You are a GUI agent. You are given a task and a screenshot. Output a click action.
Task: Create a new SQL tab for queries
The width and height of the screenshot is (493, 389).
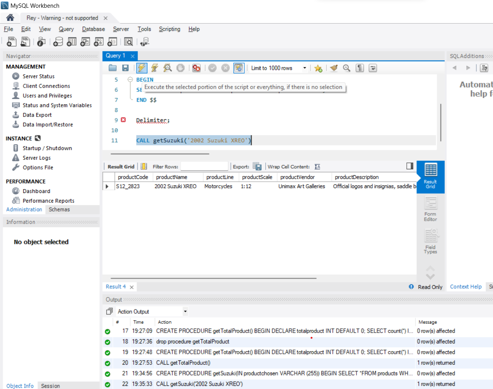[x=12, y=42]
